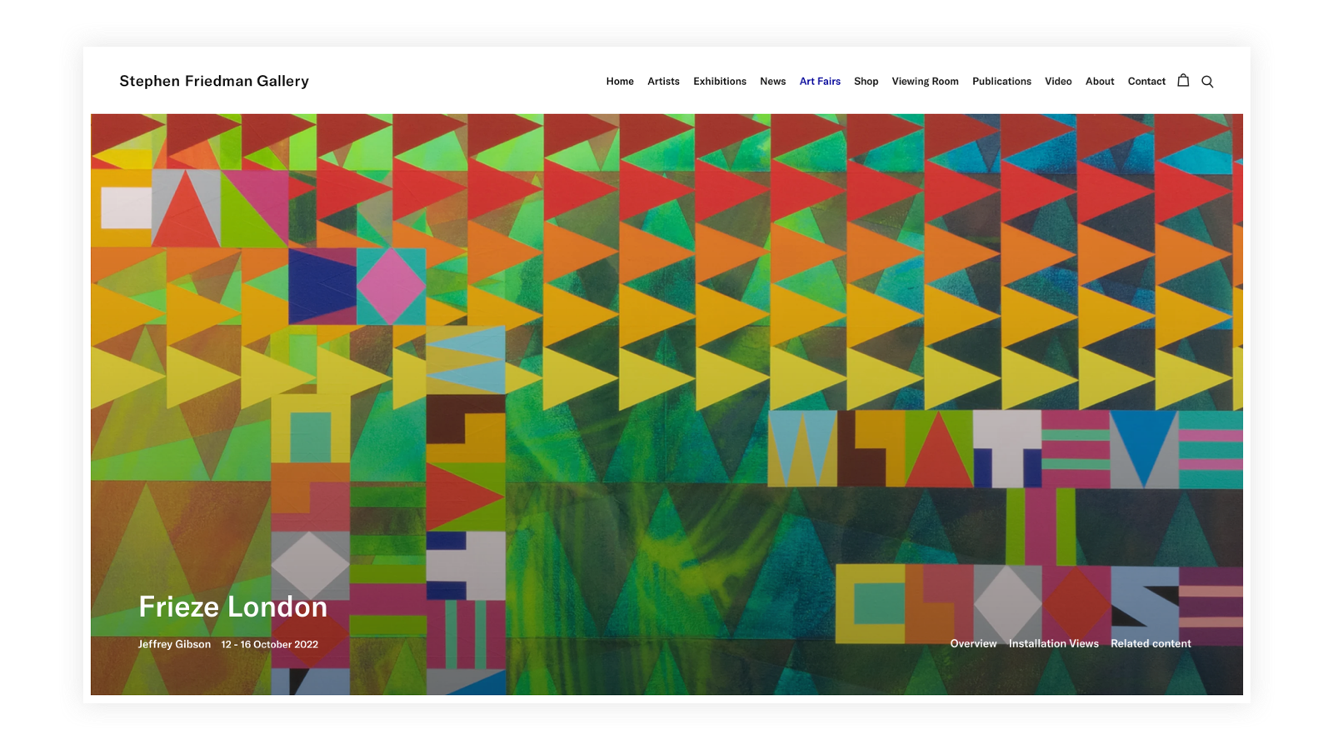The image size is (1333, 750).
Task: Select News in the navigation
Action: [772, 82]
